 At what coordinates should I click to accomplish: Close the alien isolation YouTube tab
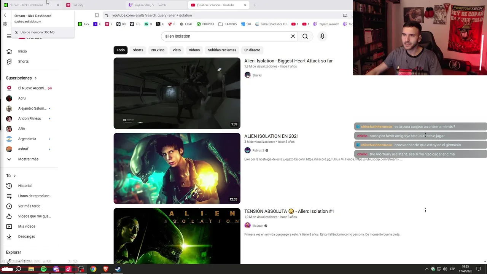[245, 5]
